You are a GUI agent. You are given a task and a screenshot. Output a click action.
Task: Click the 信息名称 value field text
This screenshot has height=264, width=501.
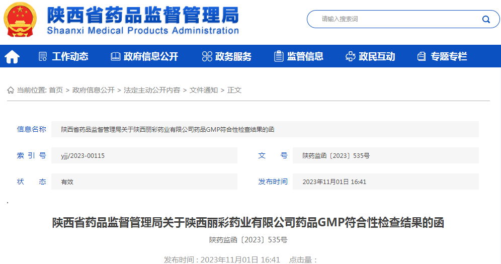tap(168, 130)
